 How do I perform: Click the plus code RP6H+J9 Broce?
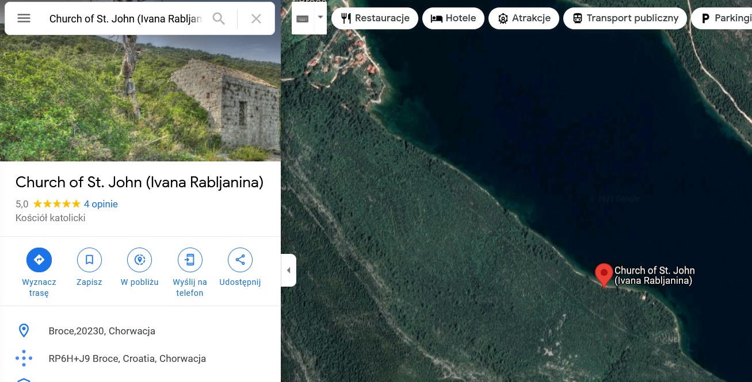tap(127, 358)
